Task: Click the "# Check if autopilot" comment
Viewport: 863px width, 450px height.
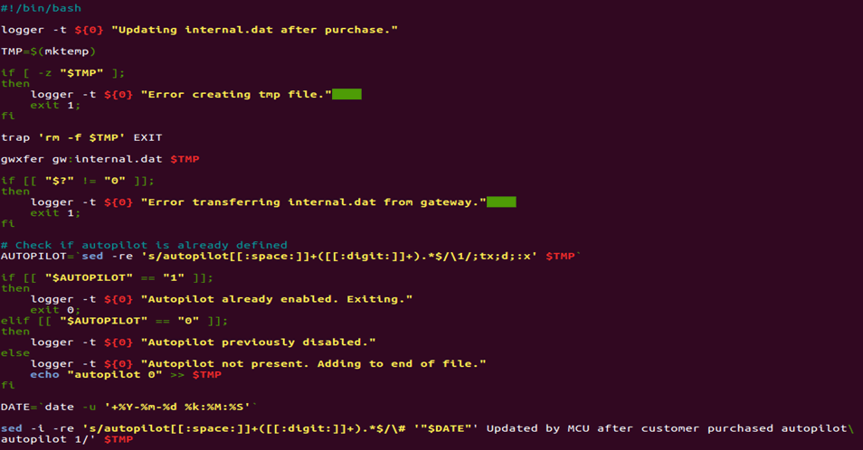Action: tap(144, 245)
